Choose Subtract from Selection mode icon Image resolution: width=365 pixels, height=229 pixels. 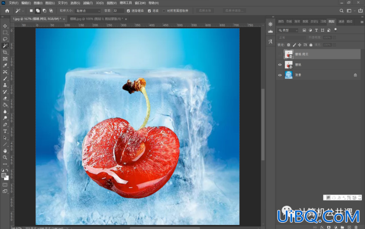click(x=44, y=11)
